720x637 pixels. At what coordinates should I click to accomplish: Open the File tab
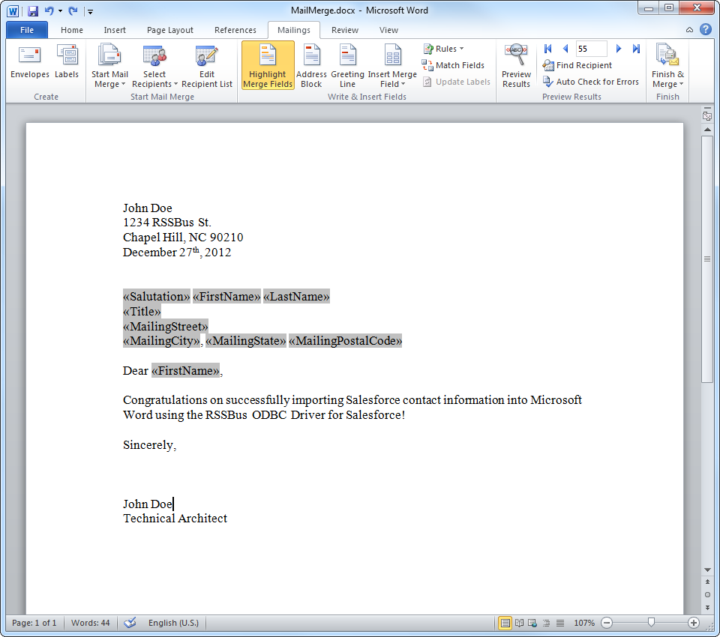pyautogui.click(x=27, y=30)
